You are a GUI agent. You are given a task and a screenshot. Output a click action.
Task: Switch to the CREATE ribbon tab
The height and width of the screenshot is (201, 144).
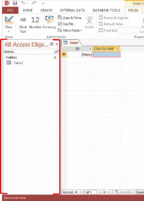46,10
